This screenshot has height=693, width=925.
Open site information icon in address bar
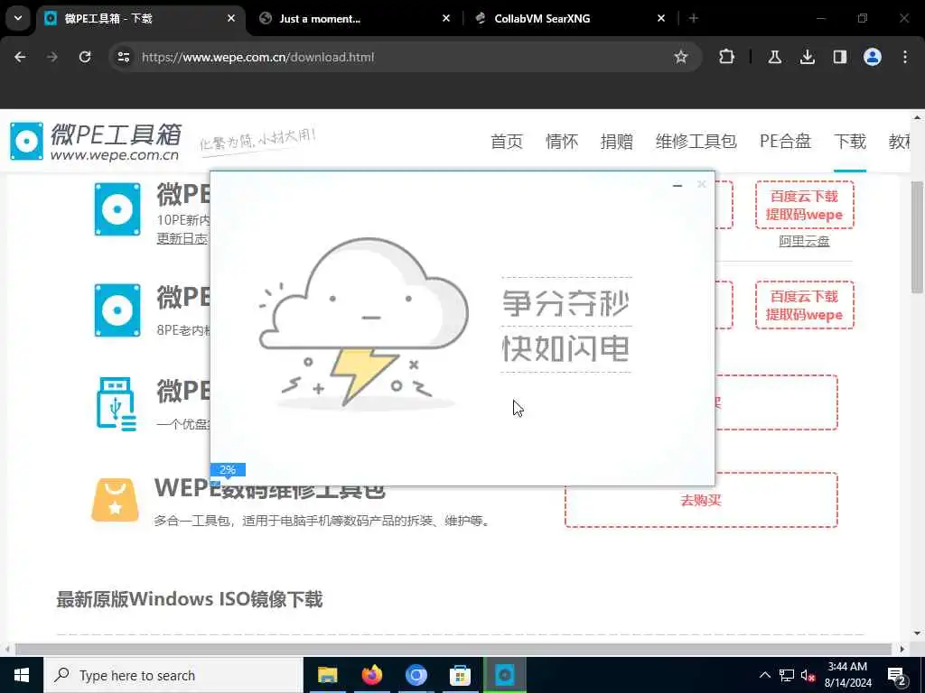124,57
